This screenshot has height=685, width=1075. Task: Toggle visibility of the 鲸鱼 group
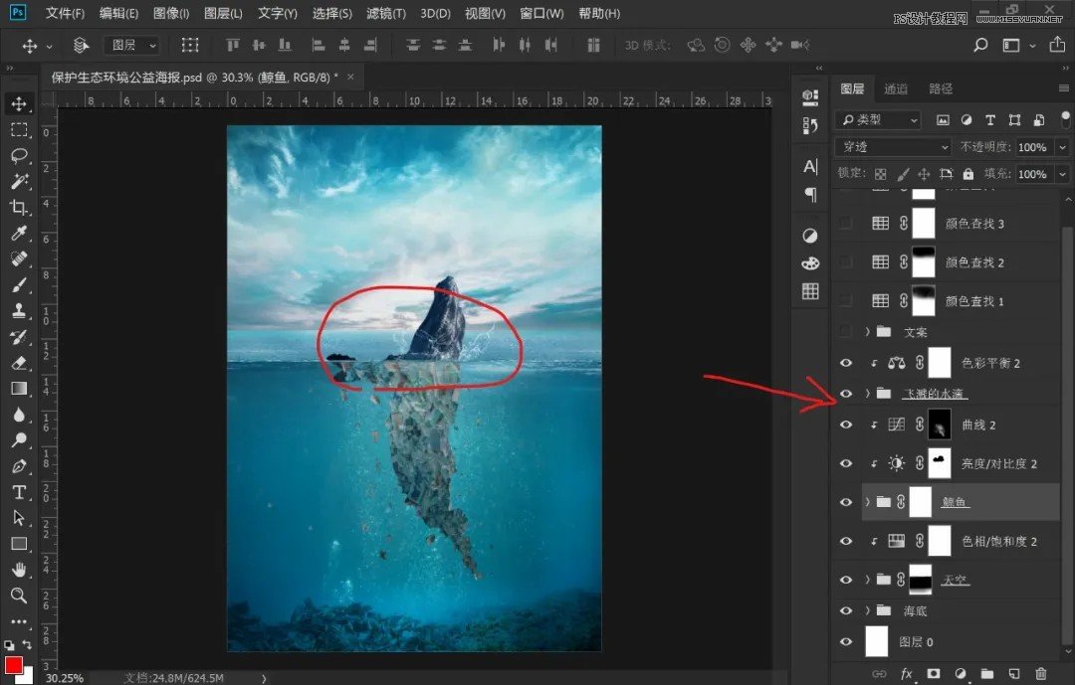tap(847, 501)
